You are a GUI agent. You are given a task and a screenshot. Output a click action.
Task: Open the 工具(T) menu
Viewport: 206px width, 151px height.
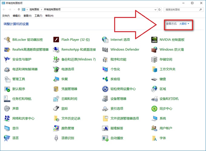(x=38, y=16)
